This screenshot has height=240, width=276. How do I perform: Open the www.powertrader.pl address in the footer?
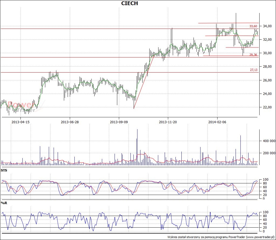click(260, 237)
